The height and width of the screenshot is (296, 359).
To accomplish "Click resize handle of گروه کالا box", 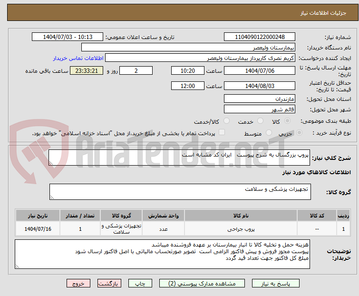I will 52,197.
